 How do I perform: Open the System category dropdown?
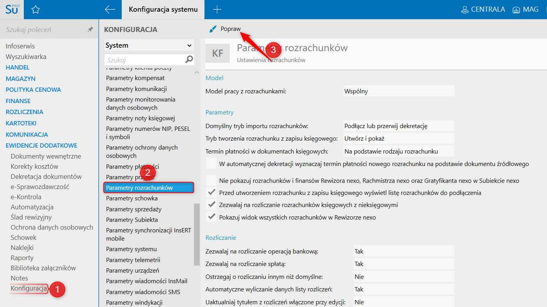pos(149,45)
